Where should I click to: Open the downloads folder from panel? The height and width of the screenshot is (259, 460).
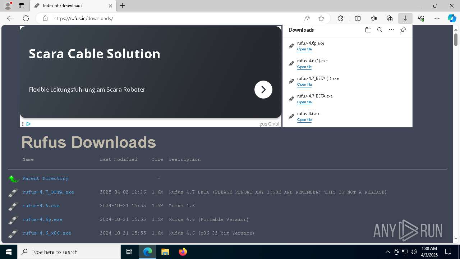(368, 30)
